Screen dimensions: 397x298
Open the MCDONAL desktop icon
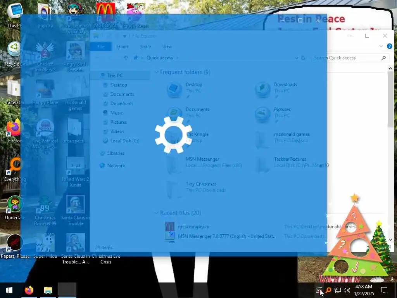click(105, 15)
